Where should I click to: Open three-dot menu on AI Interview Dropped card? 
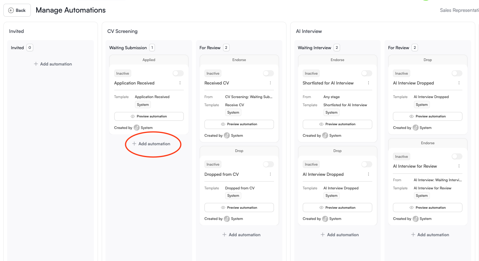click(x=459, y=83)
